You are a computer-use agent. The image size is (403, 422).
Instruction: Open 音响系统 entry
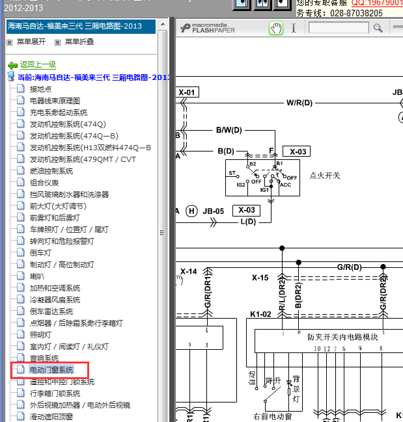[44, 358]
